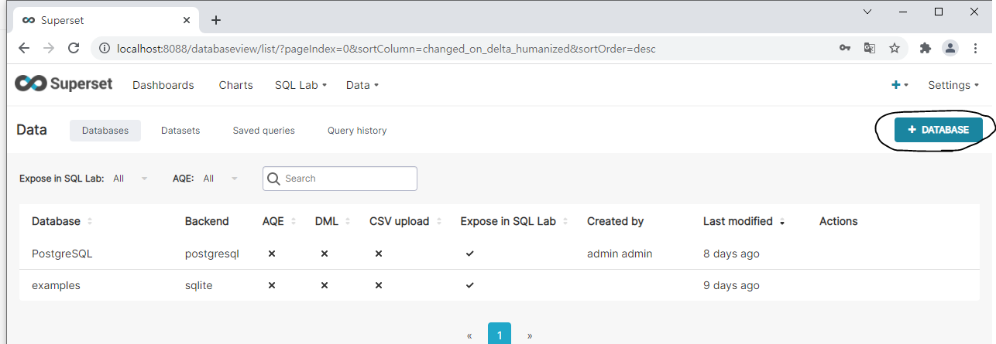Toggle Last modified sort arrow
This screenshot has width=996, height=344.
(782, 222)
